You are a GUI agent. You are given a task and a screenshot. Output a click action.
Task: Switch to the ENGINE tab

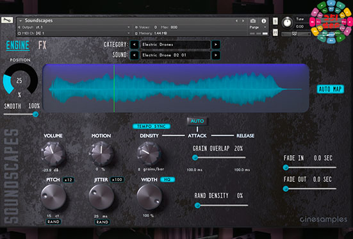coord(17,45)
